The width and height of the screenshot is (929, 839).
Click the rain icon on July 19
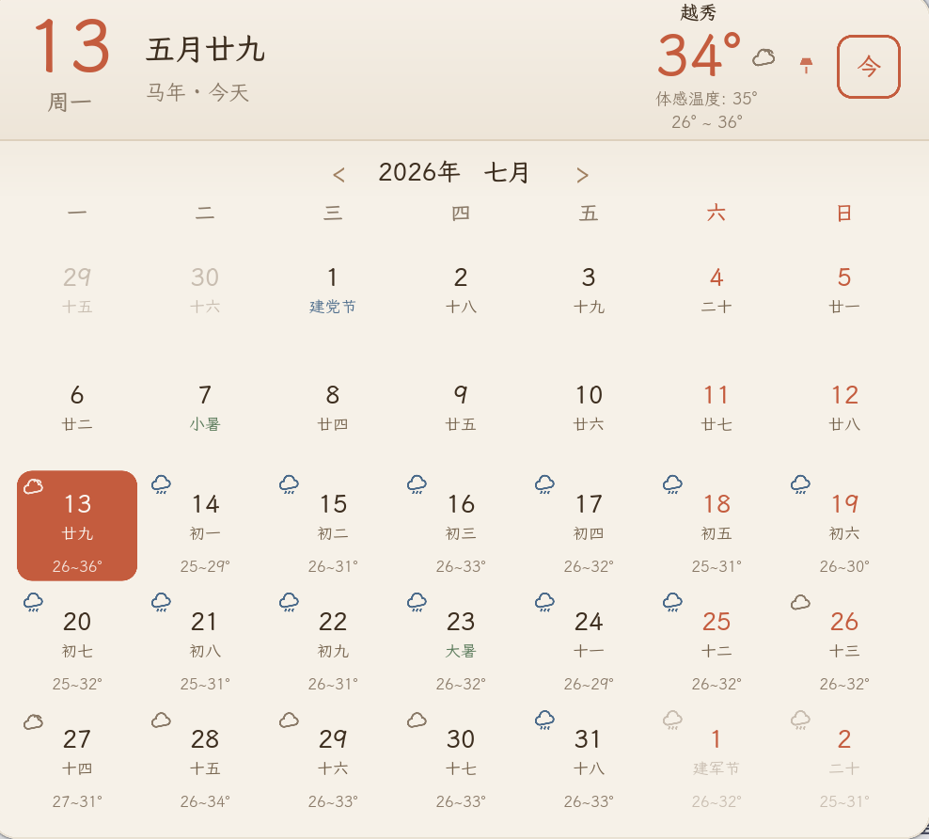point(800,484)
